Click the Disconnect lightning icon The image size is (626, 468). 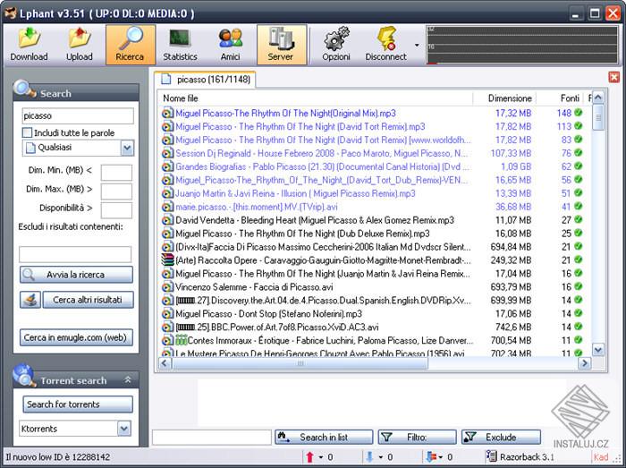click(386, 39)
